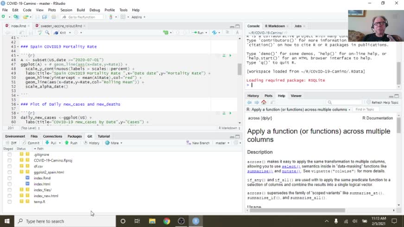Stage the index_files/ checkbox
The width and height of the screenshot is (404, 227).
tap(10, 190)
